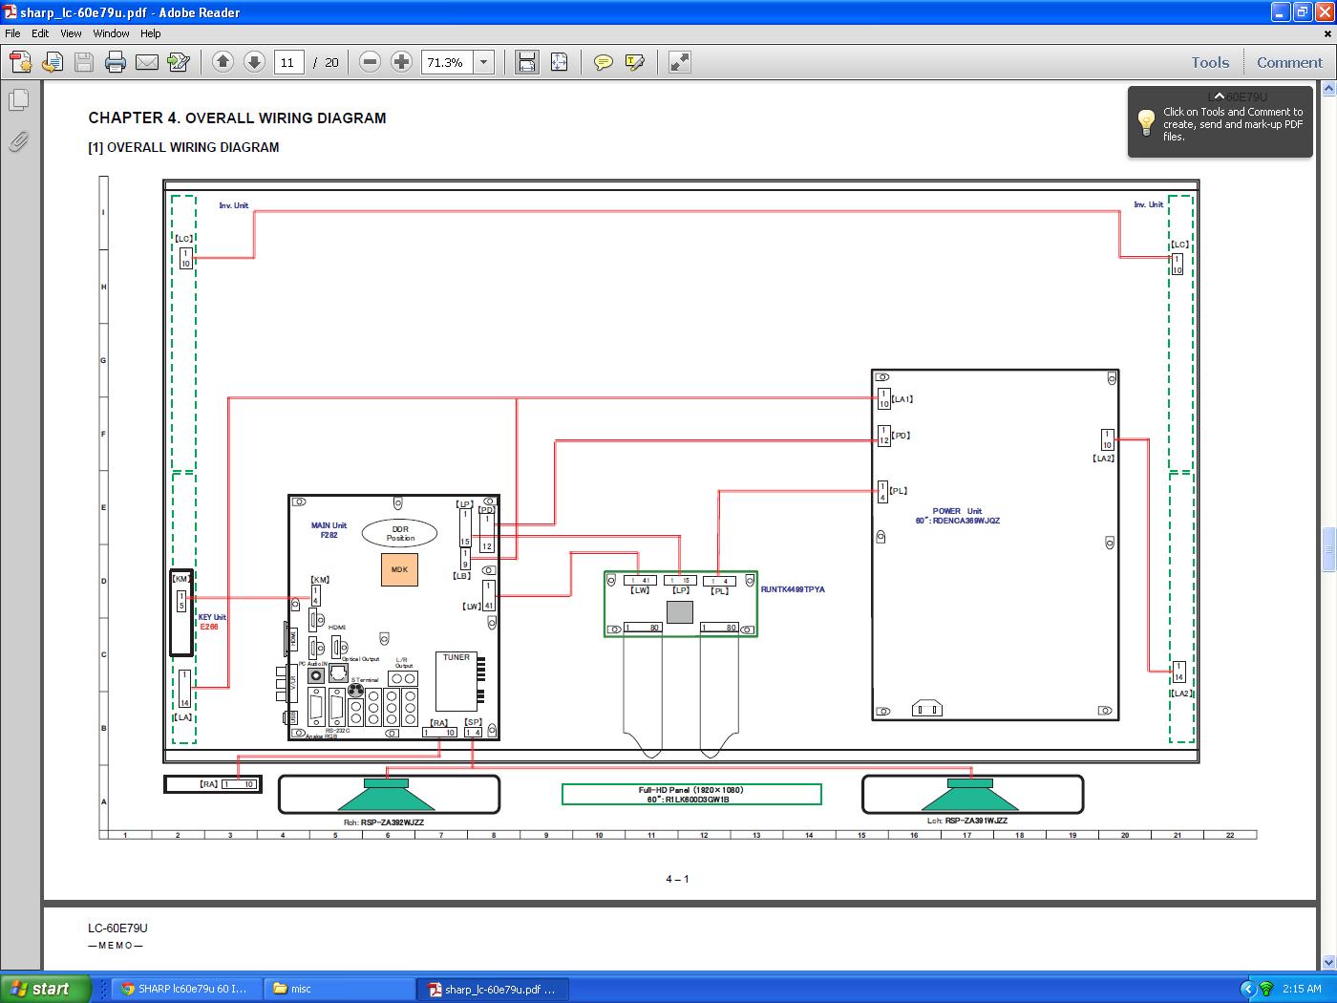The image size is (1337, 1003).
Task: Toggle fit one full page view
Action: (x=559, y=63)
